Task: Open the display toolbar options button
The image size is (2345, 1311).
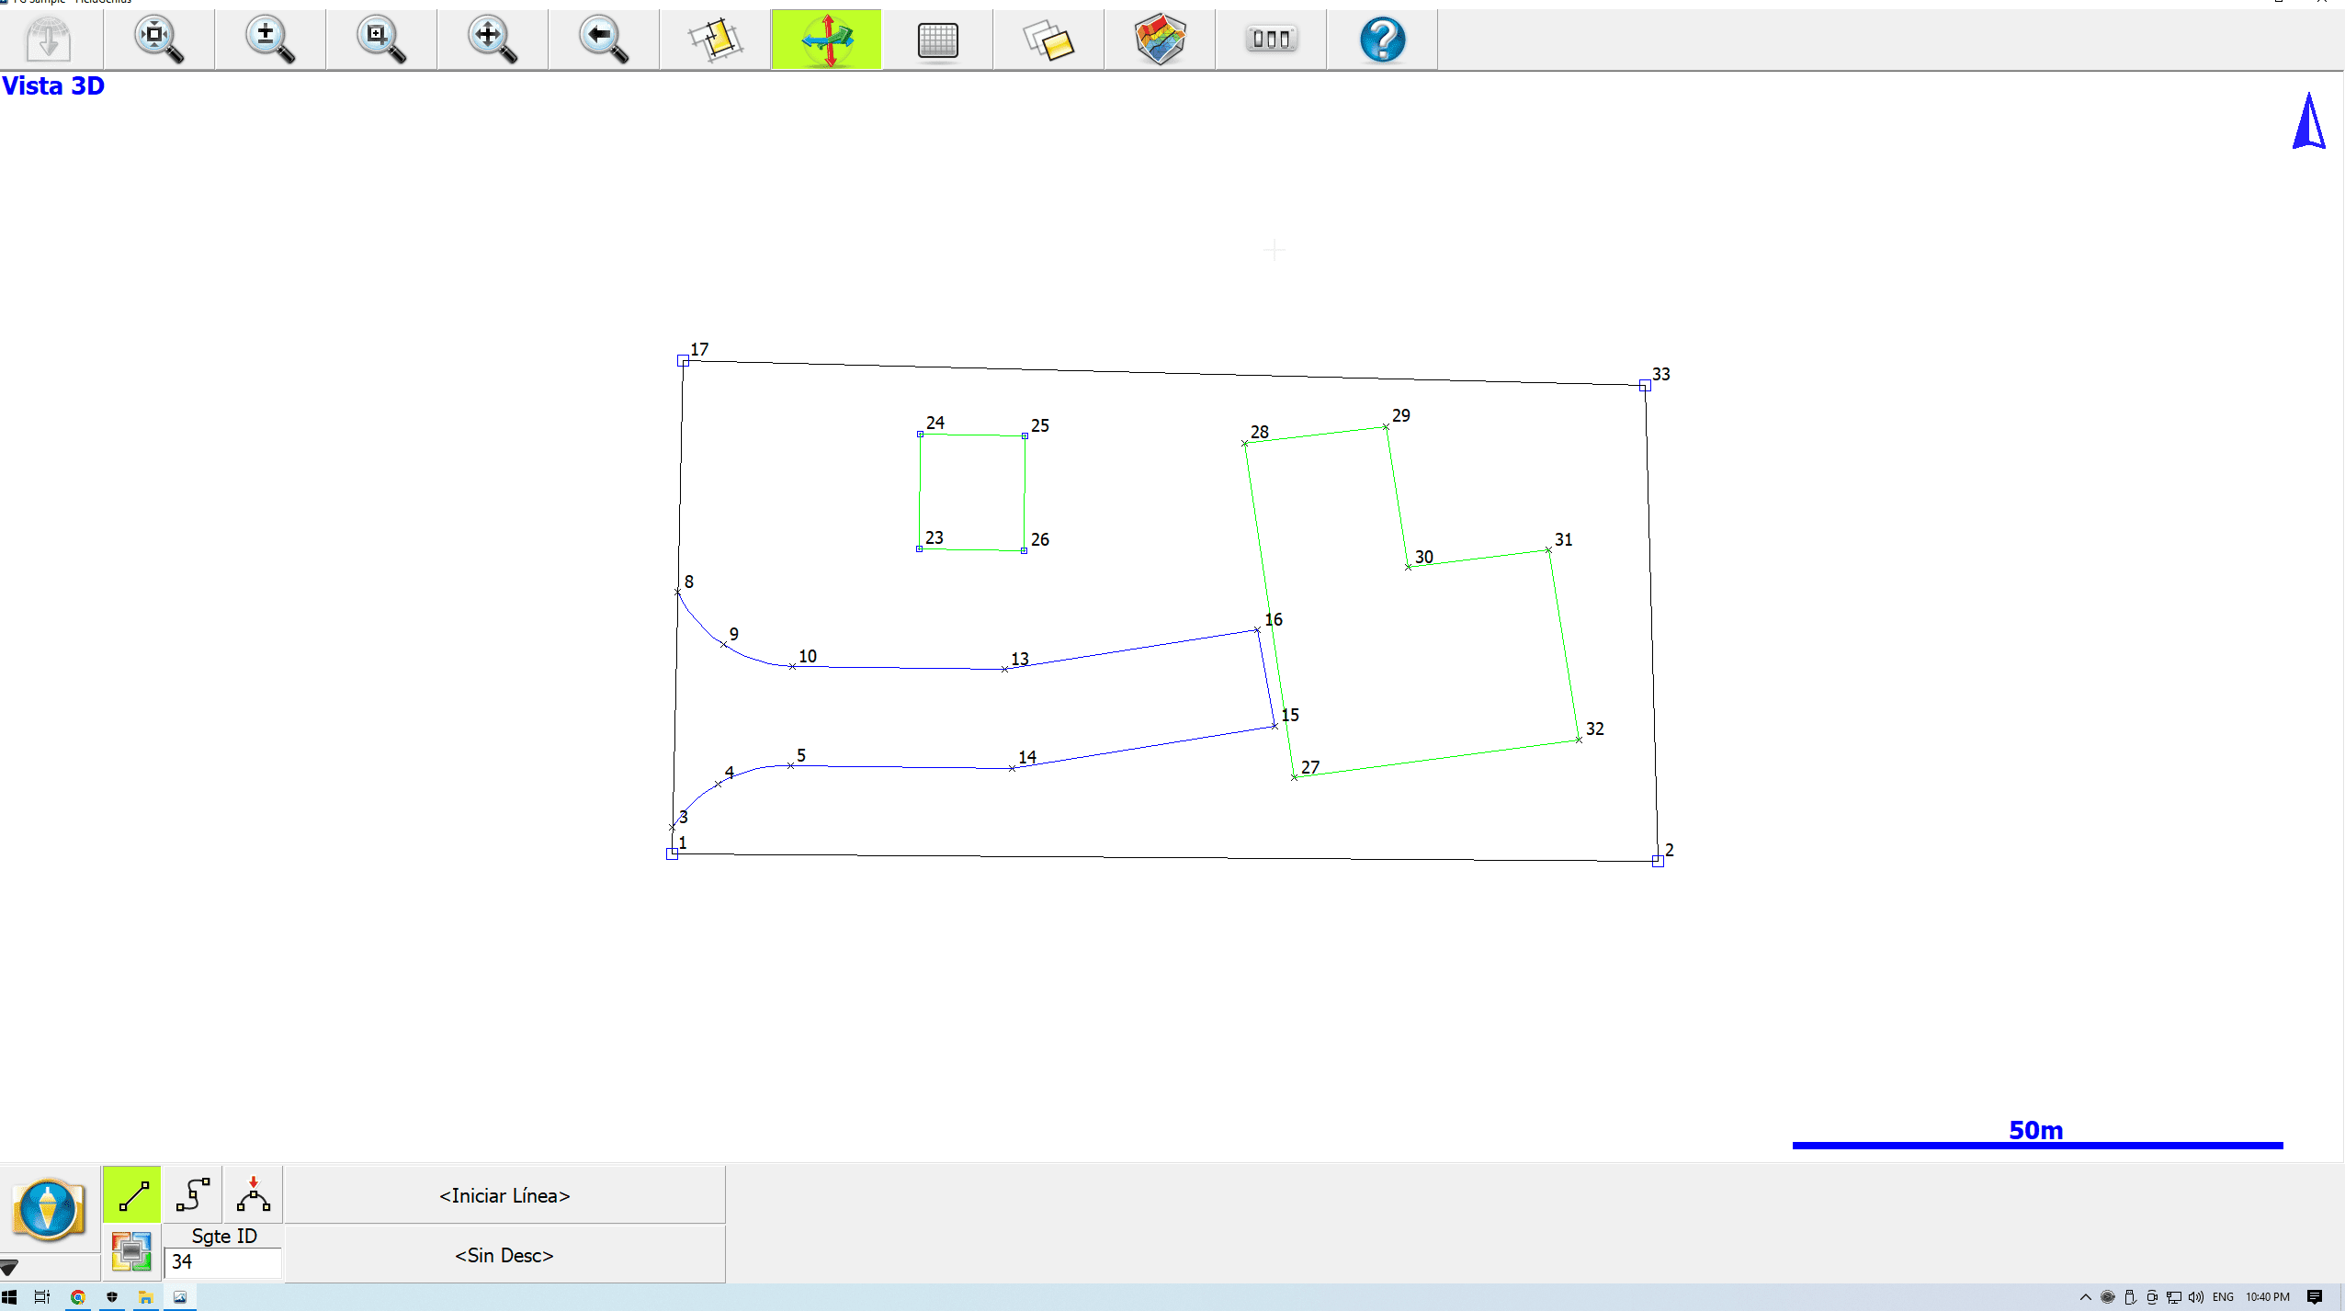Action: [1271, 40]
